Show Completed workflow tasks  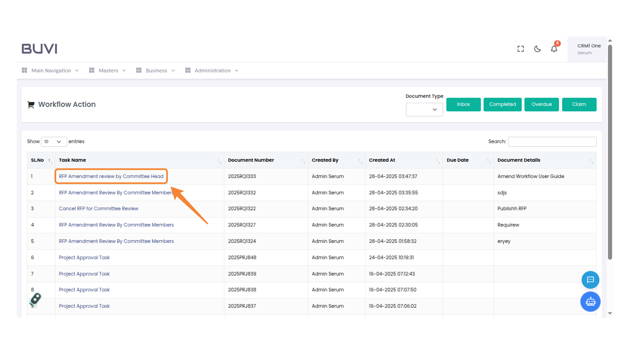coord(502,104)
